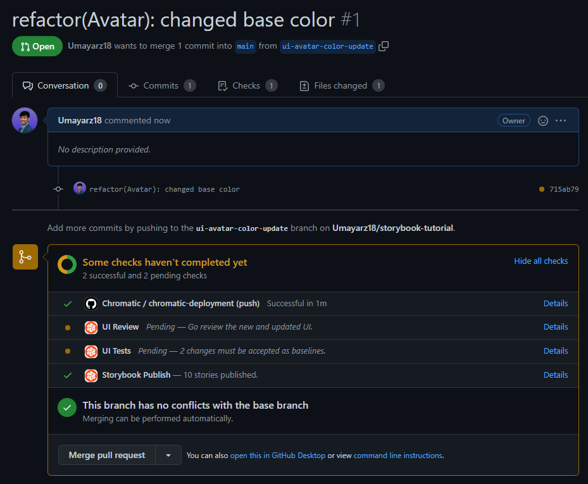Click the UI Tests Chromatic app icon
The image size is (588, 484).
point(91,351)
